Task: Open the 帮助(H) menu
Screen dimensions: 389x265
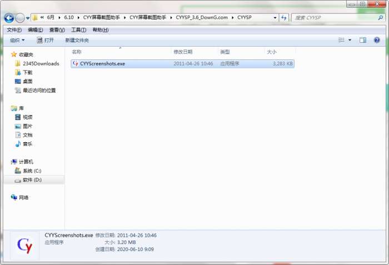Action: pyautogui.click(x=101, y=30)
